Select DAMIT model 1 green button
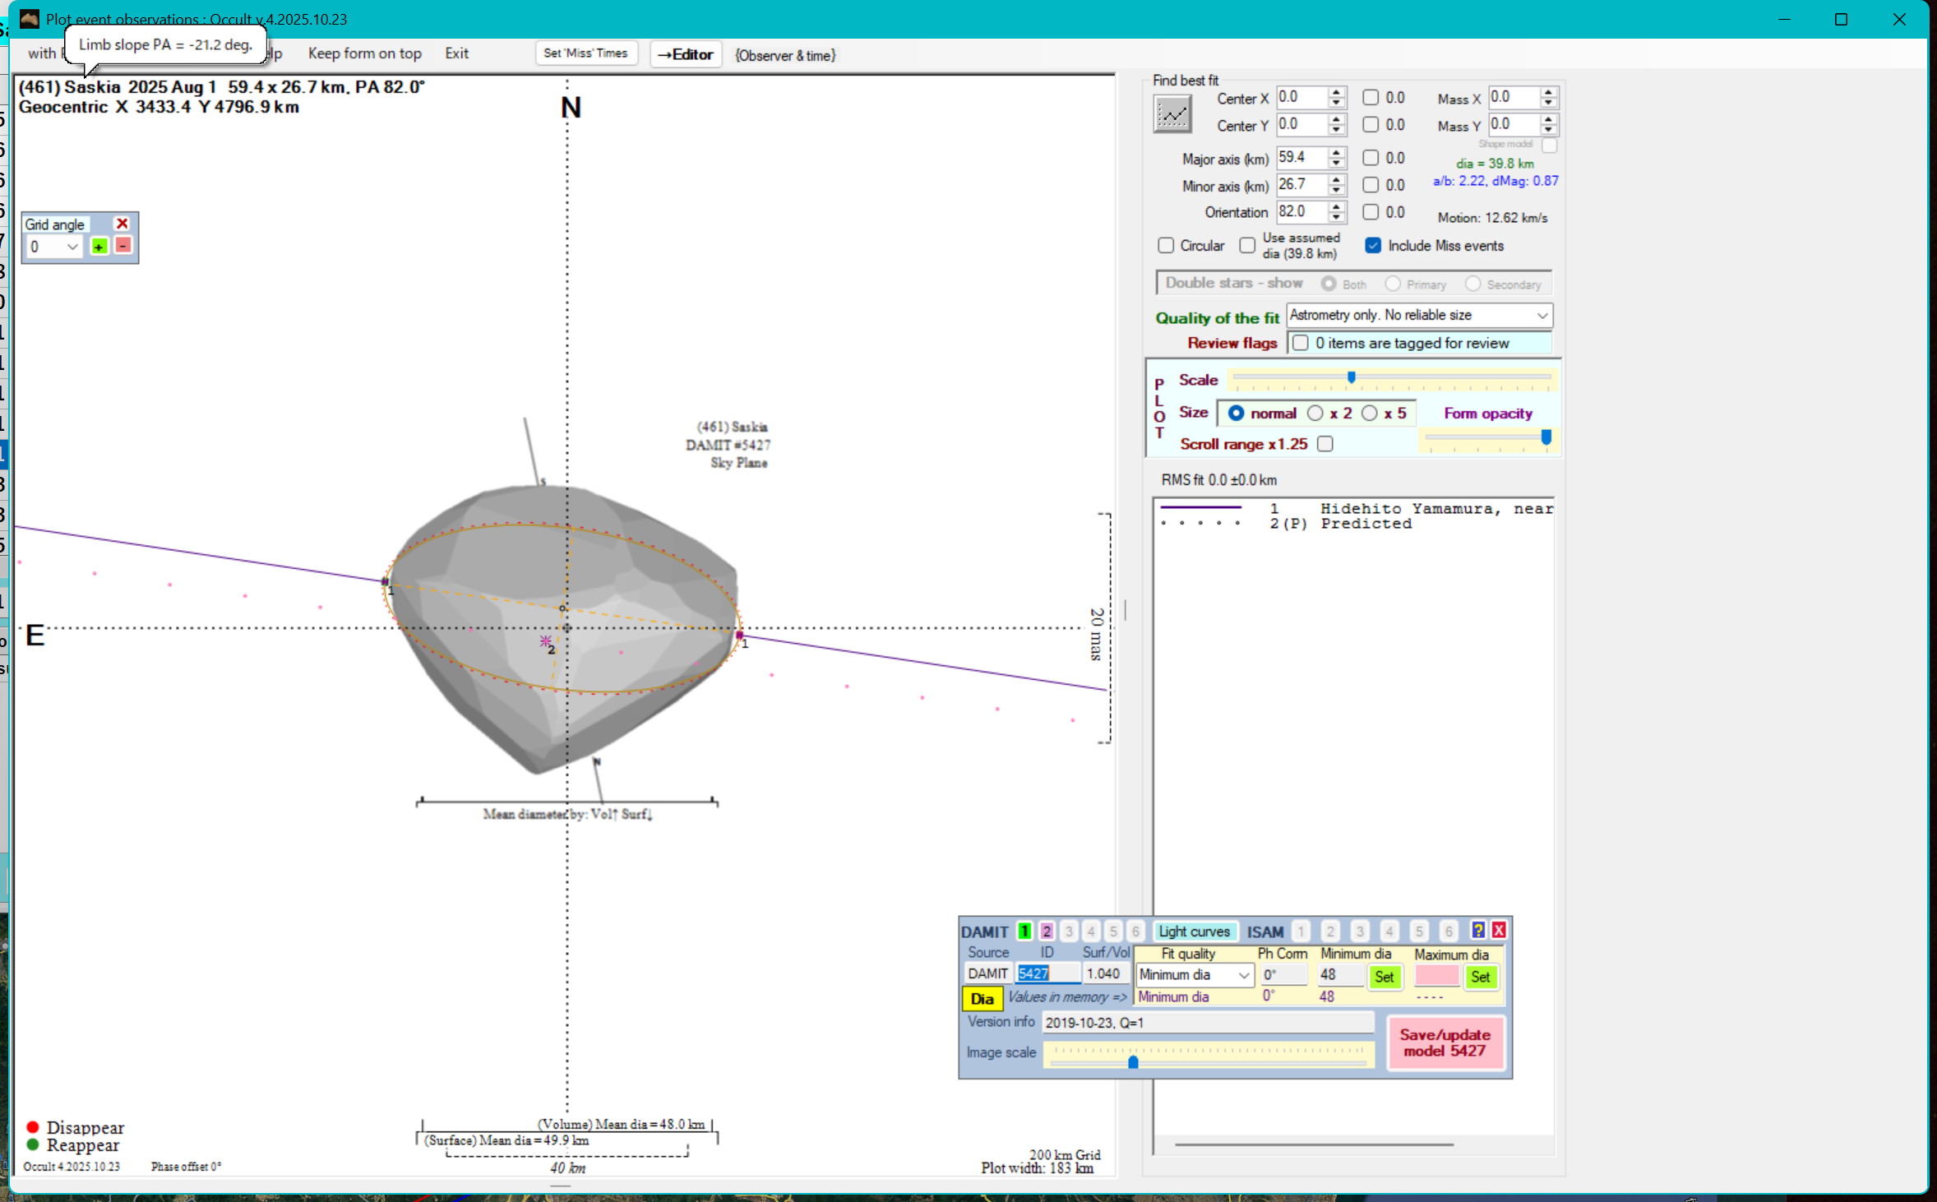 (x=1024, y=931)
